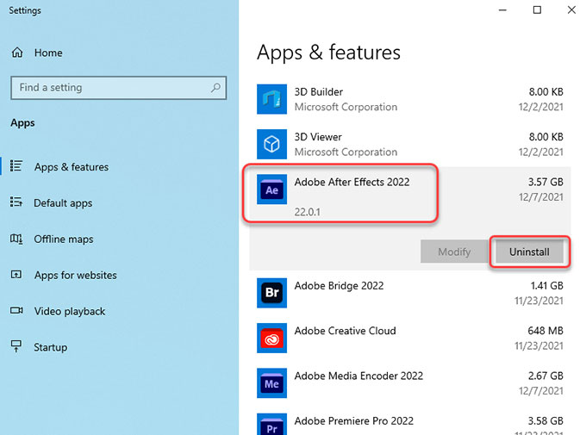
Task: Select Adobe Premiere Pro 2022 entry
Action: click(x=354, y=421)
